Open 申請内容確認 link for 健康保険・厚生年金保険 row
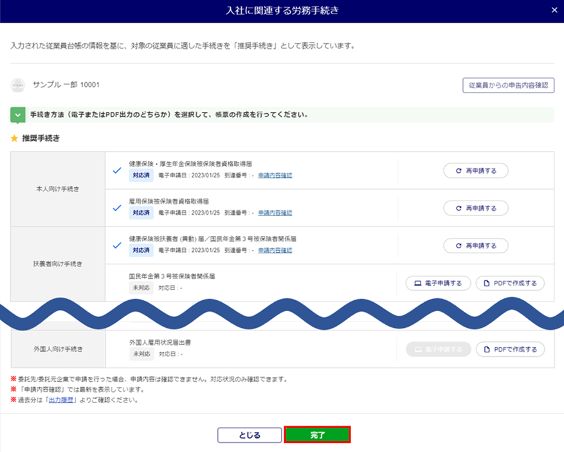 (275, 176)
